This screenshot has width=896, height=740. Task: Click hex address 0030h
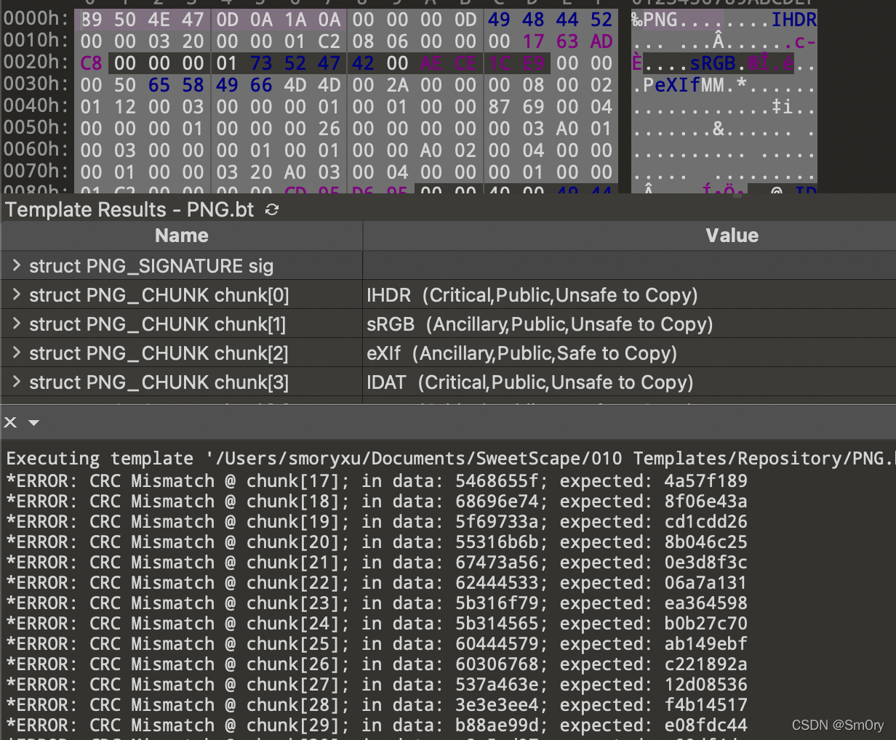(x=36, y=85)
